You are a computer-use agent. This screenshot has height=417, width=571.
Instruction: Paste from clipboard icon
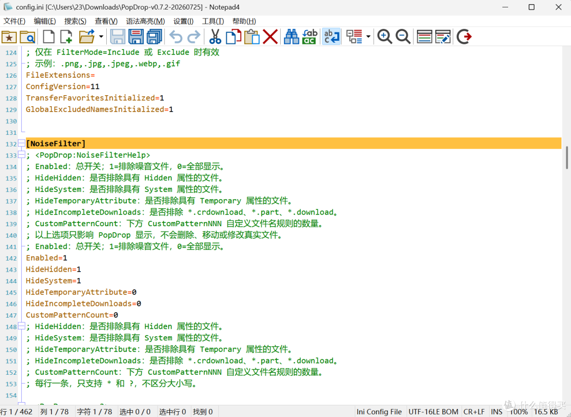pos(252,37)
